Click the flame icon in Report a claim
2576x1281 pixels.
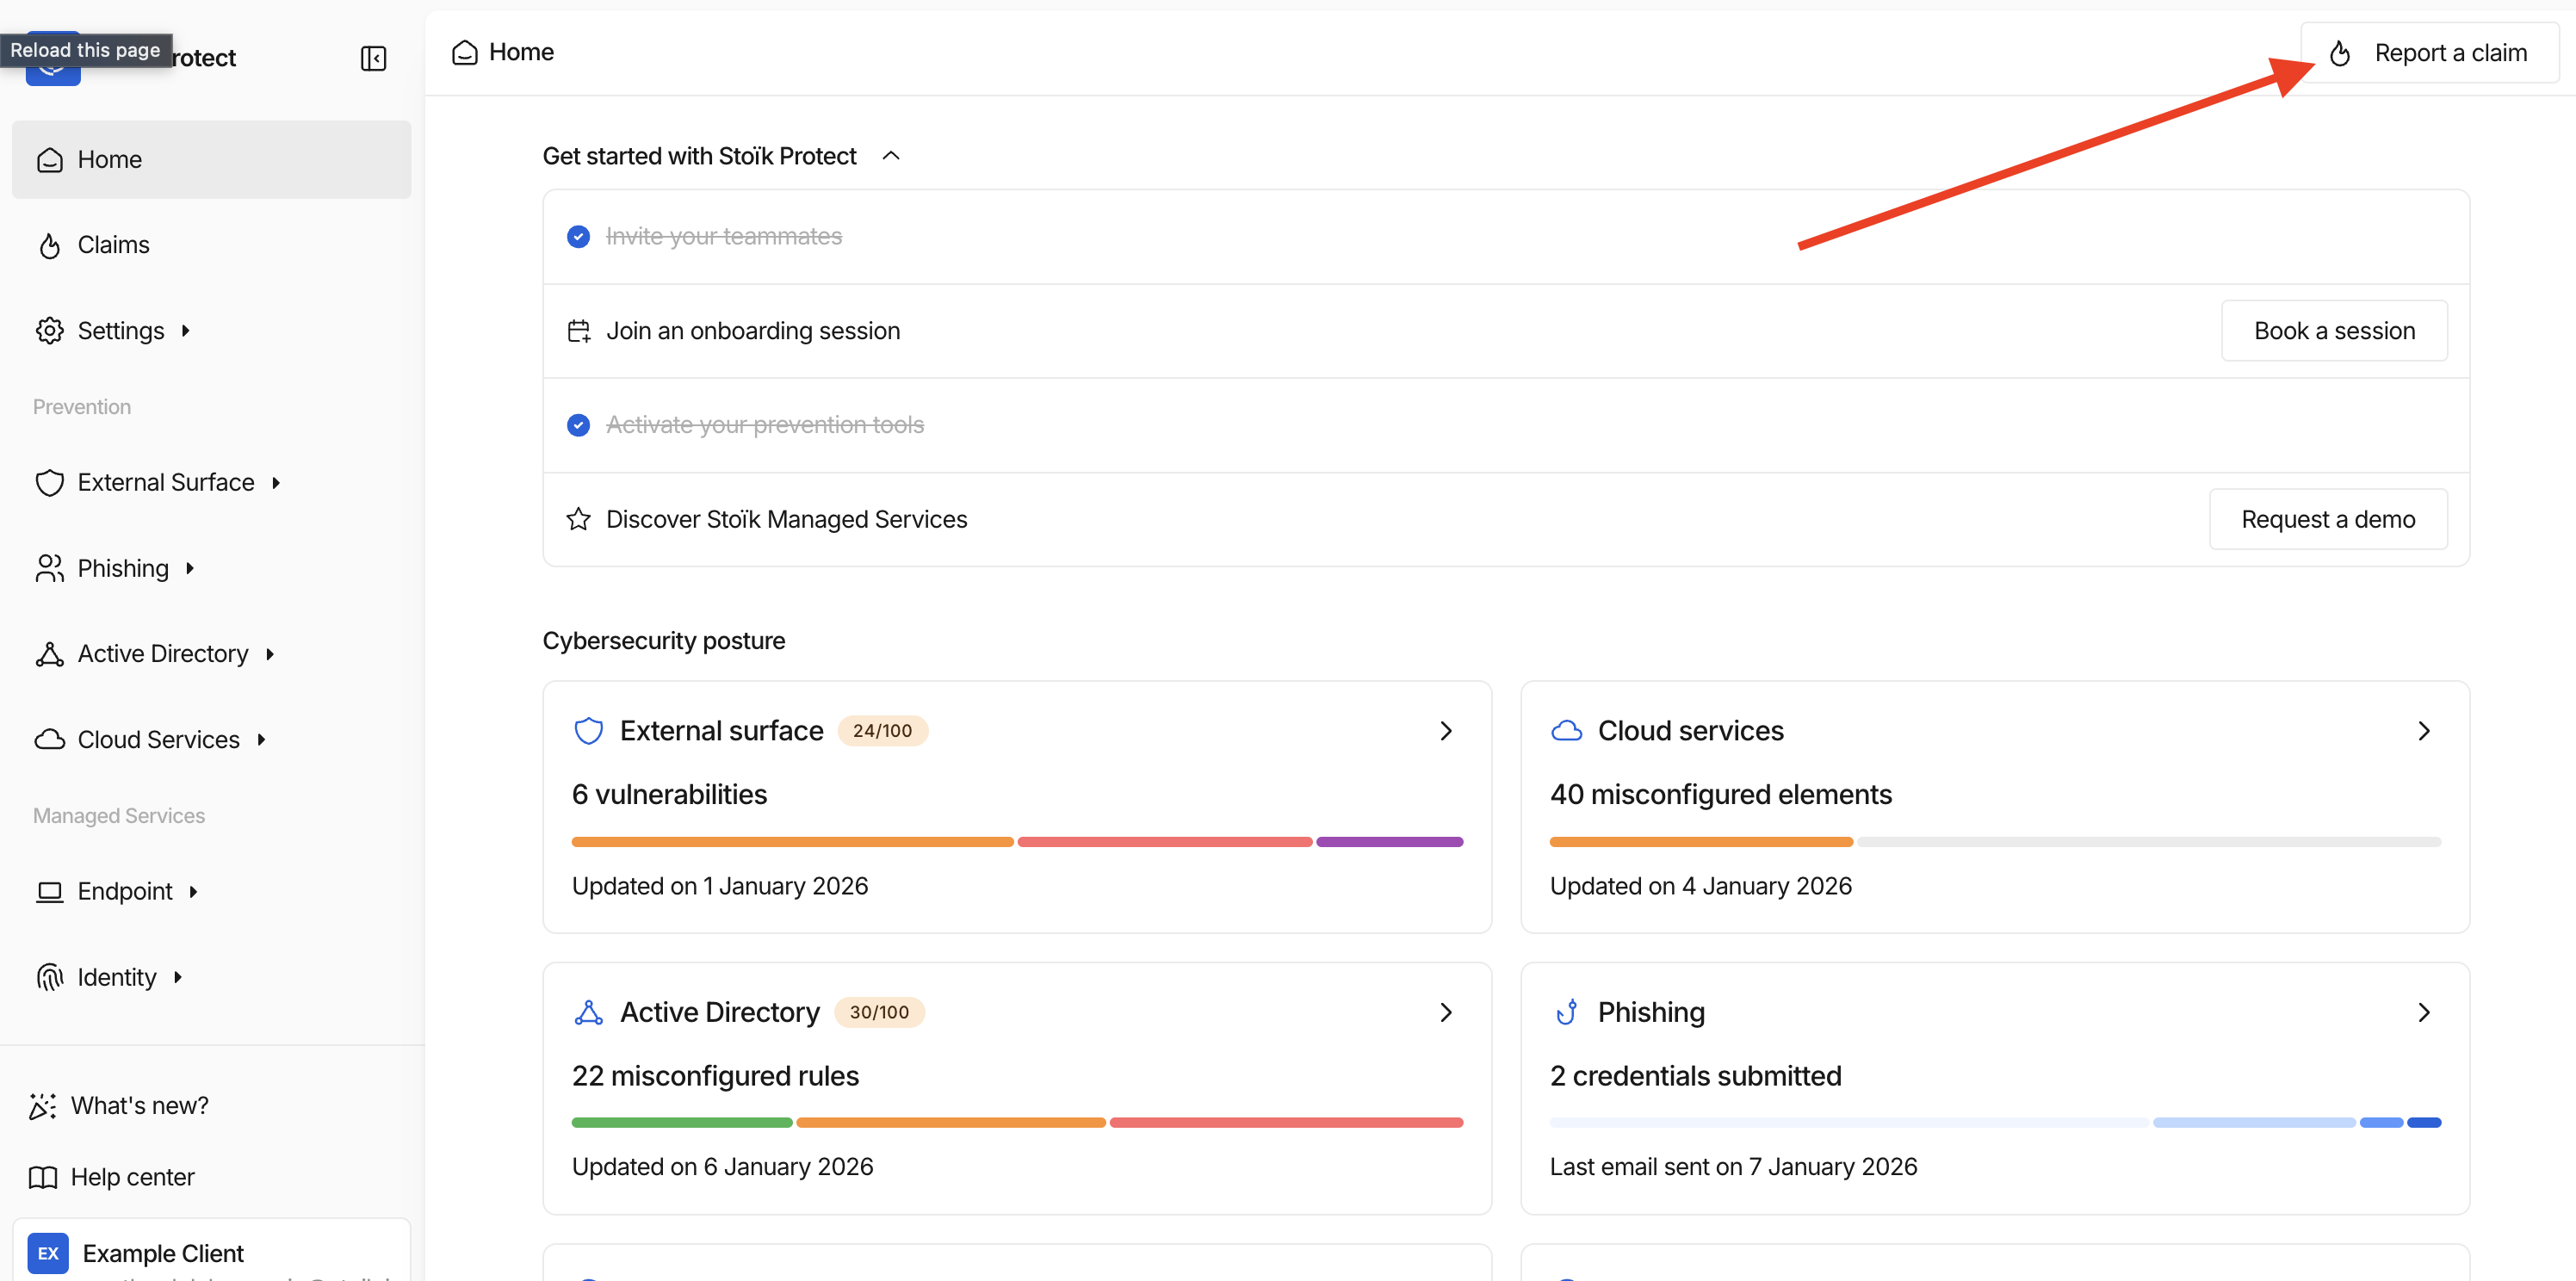2339,53
